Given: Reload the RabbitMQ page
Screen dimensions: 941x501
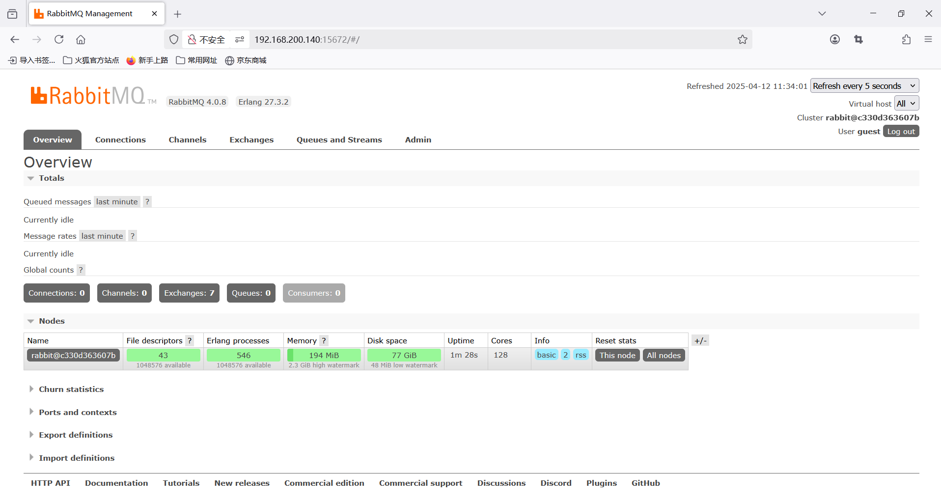Looking at the screenshot, I should tap(59, 39).
